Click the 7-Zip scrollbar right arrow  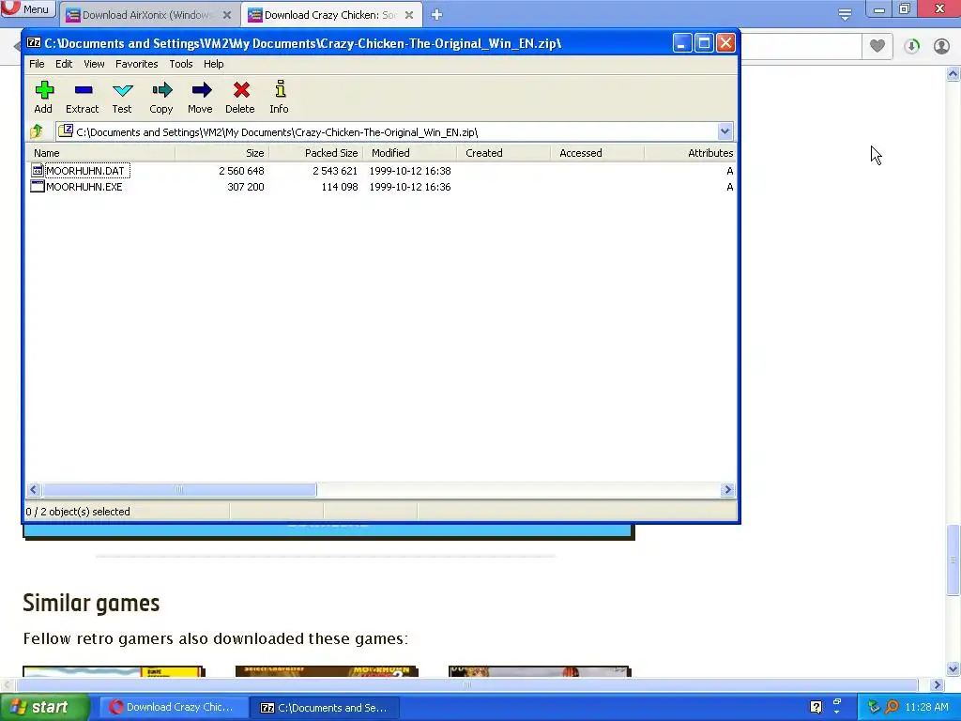point(727,489)
